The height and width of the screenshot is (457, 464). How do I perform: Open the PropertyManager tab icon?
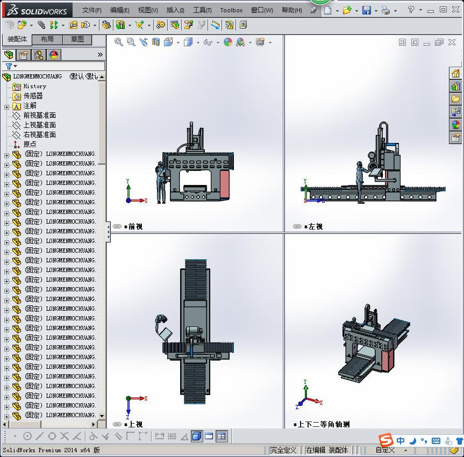(23, 55)
